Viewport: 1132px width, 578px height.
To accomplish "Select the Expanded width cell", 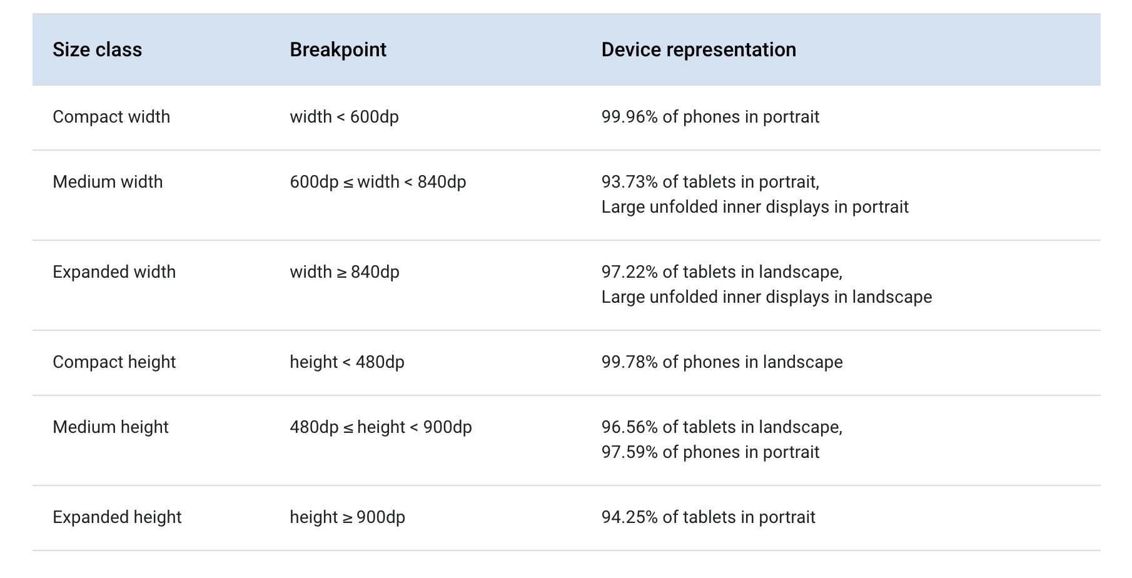I will click(114, 272).
